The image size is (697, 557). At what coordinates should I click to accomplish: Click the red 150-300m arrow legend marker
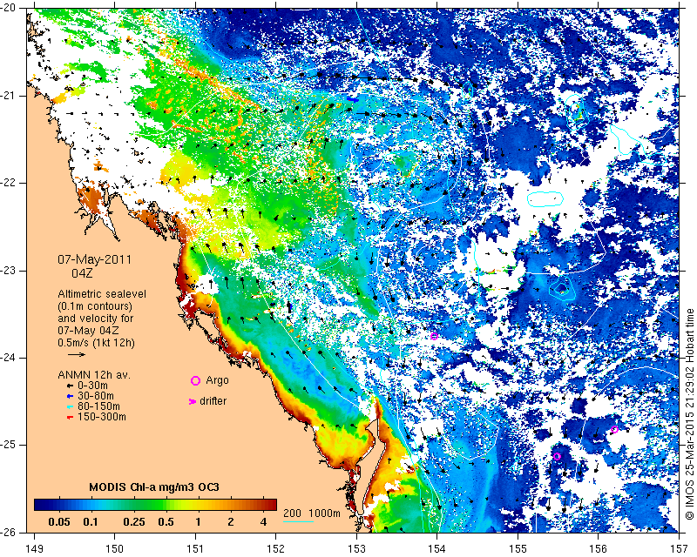click(x=70, y=418)
